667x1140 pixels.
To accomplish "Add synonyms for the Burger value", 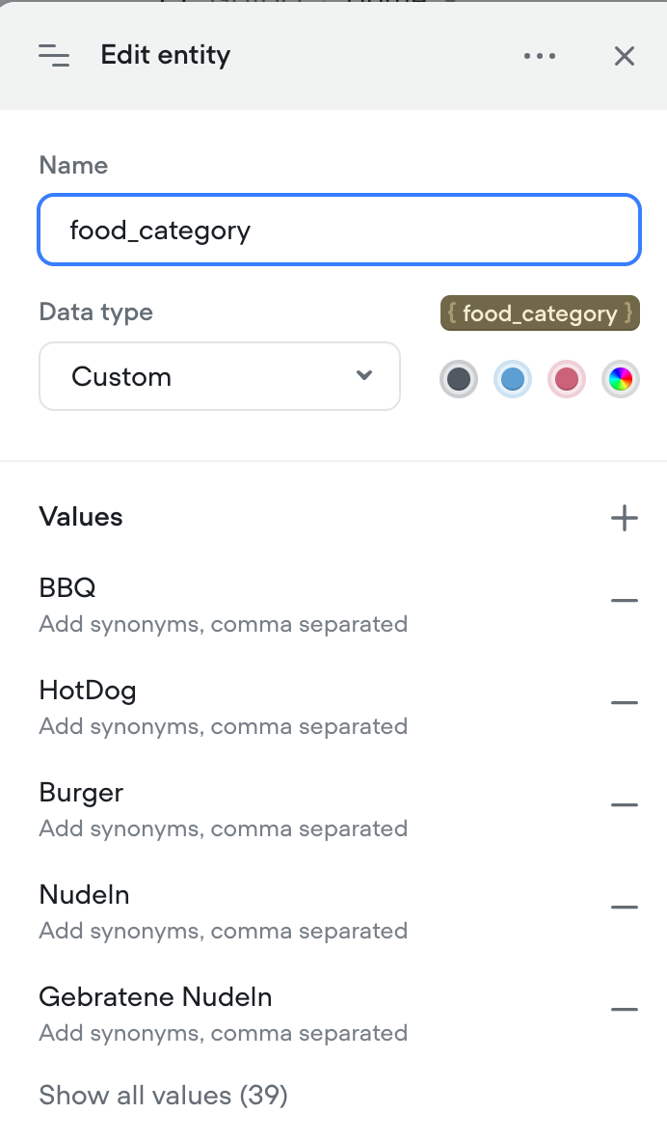I will (x=223, y=828).
